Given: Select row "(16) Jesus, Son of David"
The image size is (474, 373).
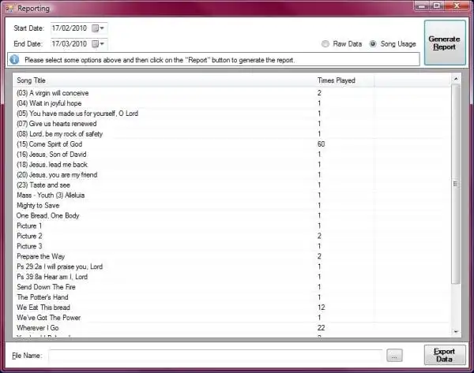Looking at the screenshot, I should click(x=231, y=155).
